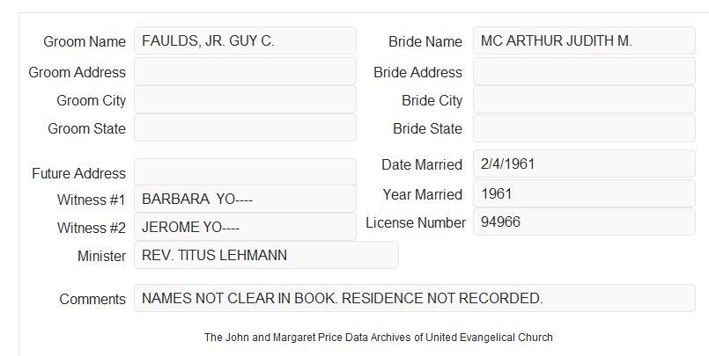The height and width of the screenshot is (356, 709).
Task: Select the License Number field 94966
Action: 584,222
